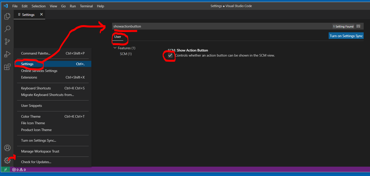
Task: Click the Turn on Settings Sync button
Action: 346,36
